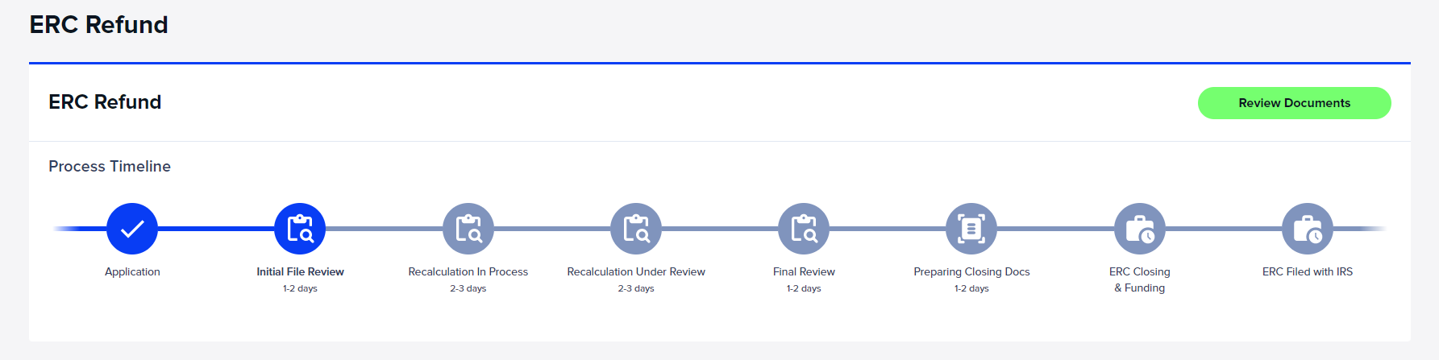The image size is (1439, 360).
Task: Click the Recalculation In Process label
Action: click(x=468, y=272)
